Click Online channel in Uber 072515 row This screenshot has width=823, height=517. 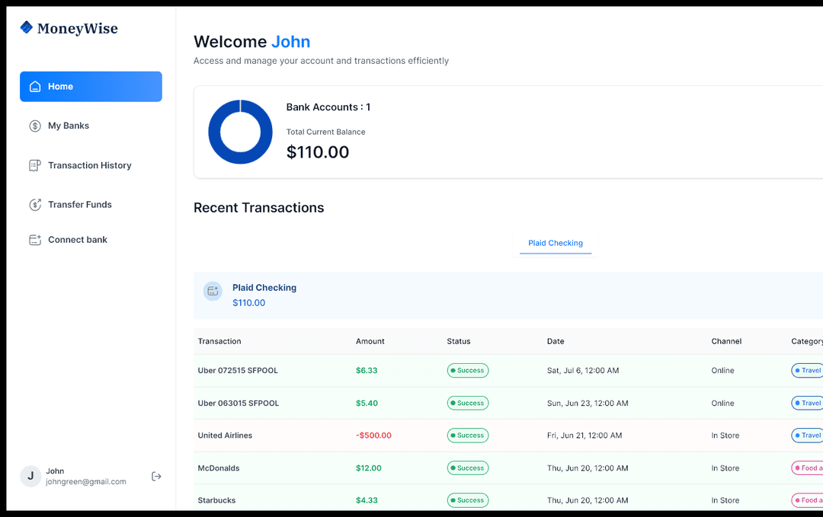point(722,370)
